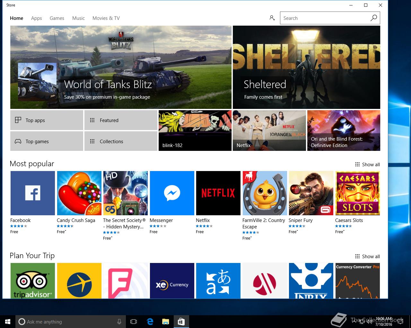Open the Currency Converter Pro tile
411x328 pixels.
[x=358, y=281]
